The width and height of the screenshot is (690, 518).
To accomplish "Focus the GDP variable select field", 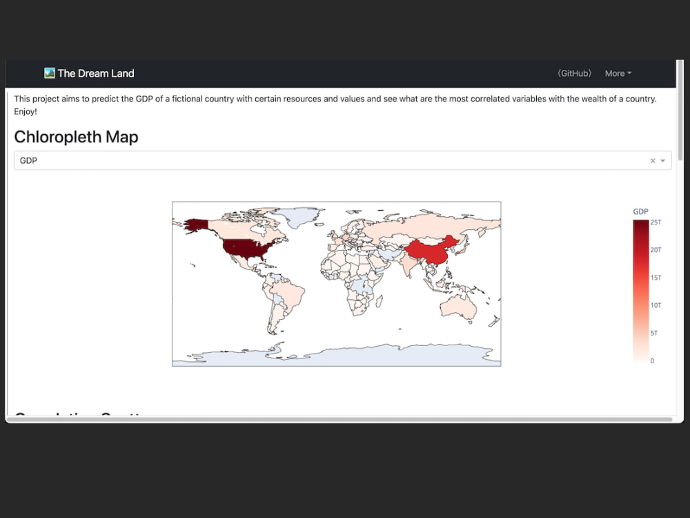I will 342,160.
